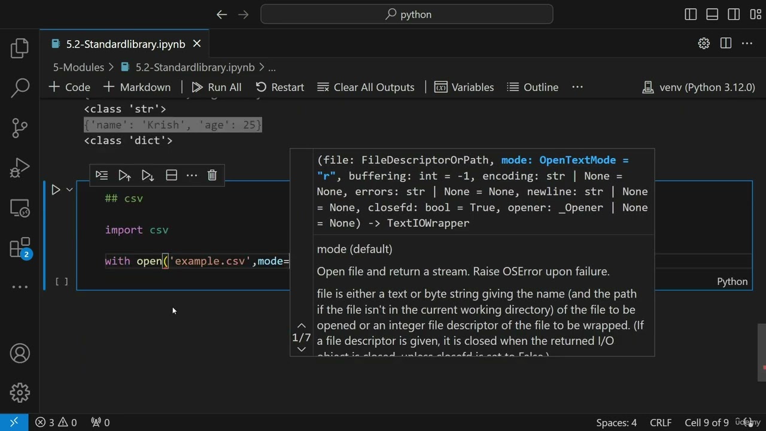This screenshot has width=766, height=431.
Task: Select the 5.2-Standardlibrary.ipynb tab
Action: [x=125, y=44]
